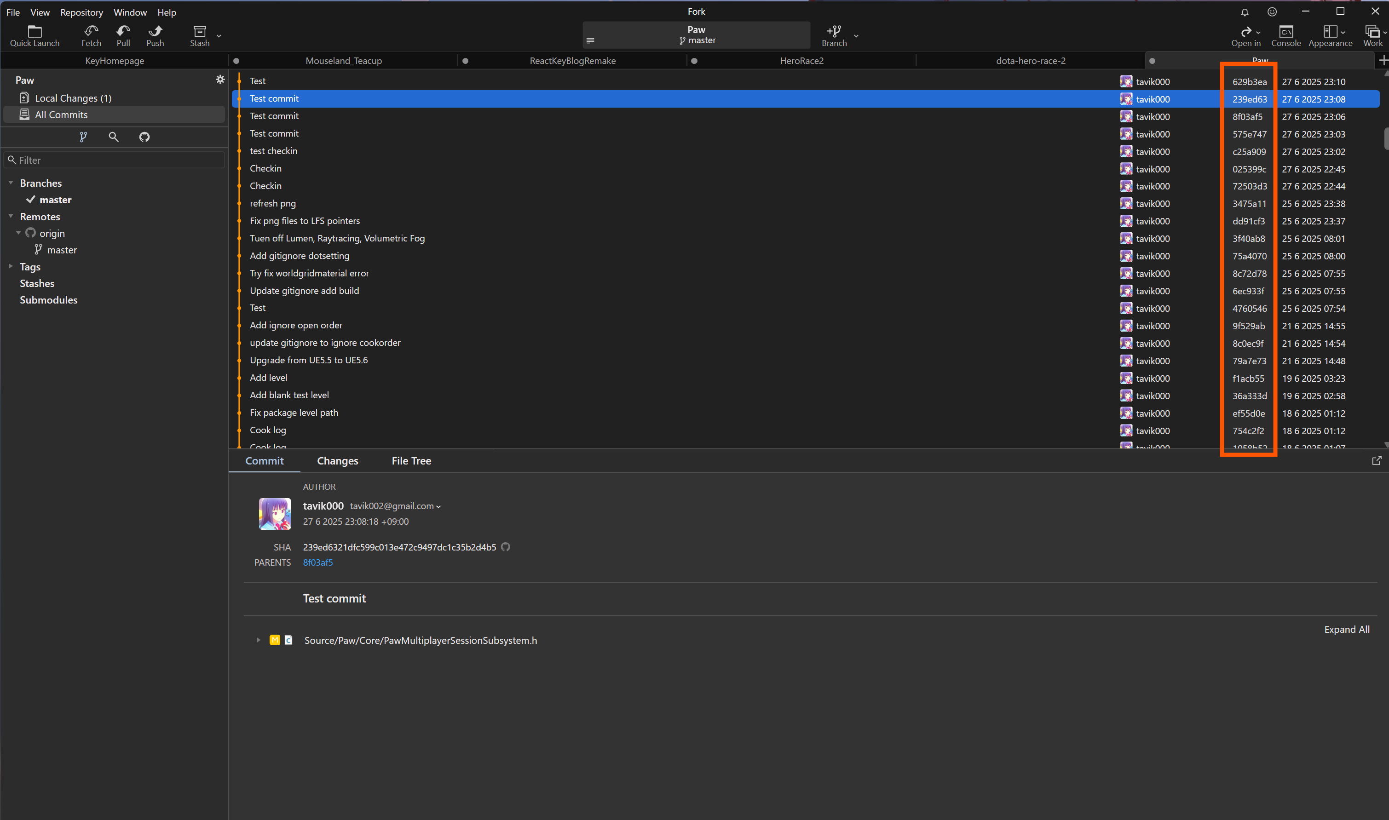The width and height of the screenshot is (1389, 820).
Task: Open the Appearance layout menu
Action: [1330, 36]
